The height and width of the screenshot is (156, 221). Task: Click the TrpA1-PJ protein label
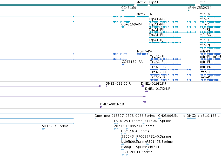(157, 62)
